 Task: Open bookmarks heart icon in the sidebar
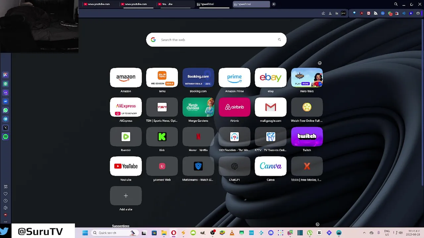click(x=5, y=194)
